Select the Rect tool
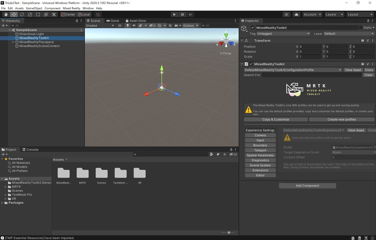376x240 pixels. coord(38,14)
